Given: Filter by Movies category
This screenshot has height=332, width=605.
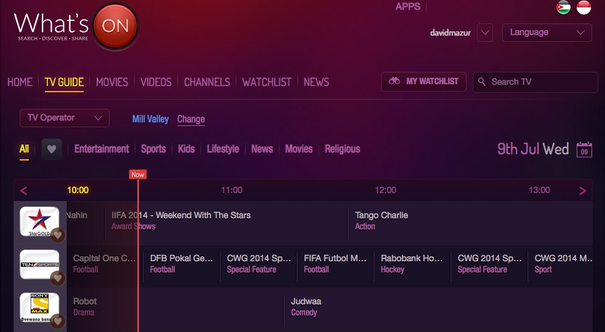Looking at the screenshot, I should tap(299, 149).
